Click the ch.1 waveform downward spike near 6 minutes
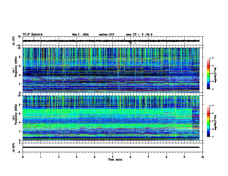Screen dimensions: 228x176 131,43
